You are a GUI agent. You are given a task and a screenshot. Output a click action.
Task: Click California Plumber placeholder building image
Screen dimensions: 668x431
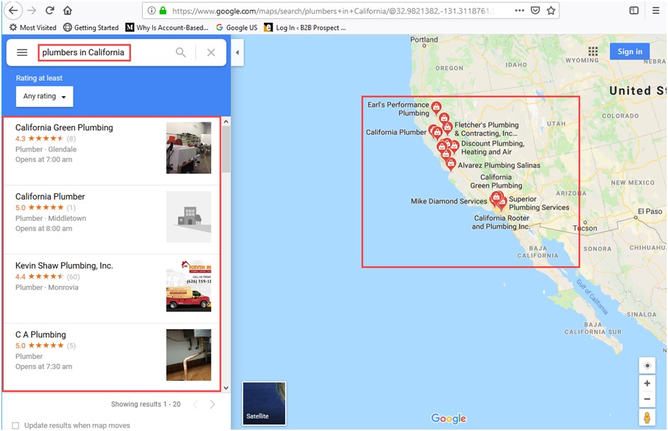(189, 217)
